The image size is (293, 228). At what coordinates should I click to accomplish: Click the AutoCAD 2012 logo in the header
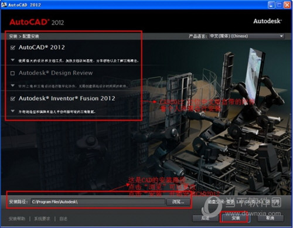point(37,22)
